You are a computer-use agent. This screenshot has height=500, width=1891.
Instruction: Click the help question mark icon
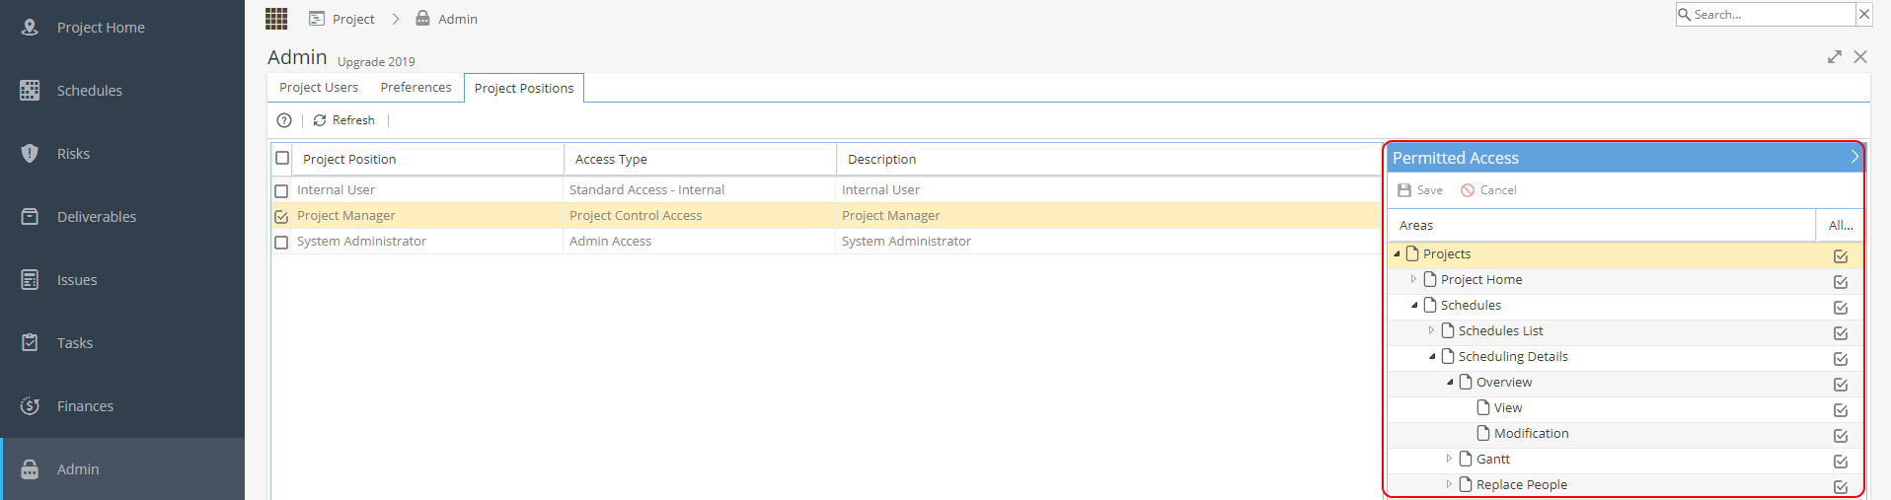point(284,120)
